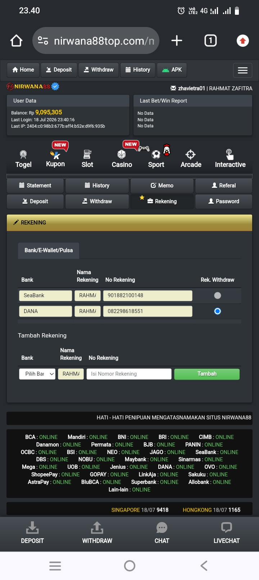Viewport: 259px width, 580px height.
Task: Open the tab switcher showing 1
Action: point(210,41)
